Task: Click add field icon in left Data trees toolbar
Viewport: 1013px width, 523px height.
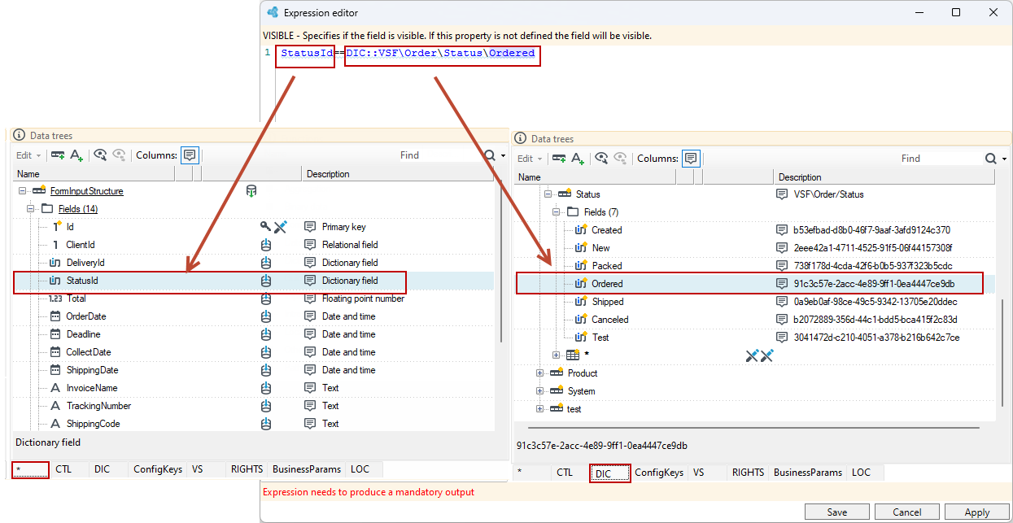Action: 76,155
